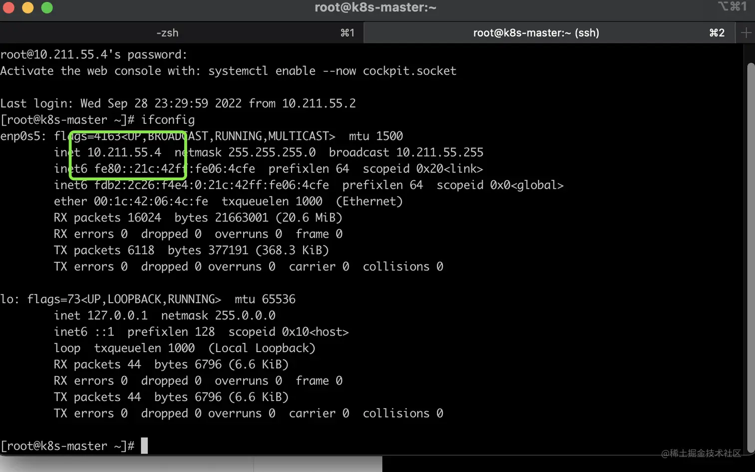The height and width of the screenshot is (472, 755).
Task: Close the terminal window with red button
Action: (x=8, y=7)
